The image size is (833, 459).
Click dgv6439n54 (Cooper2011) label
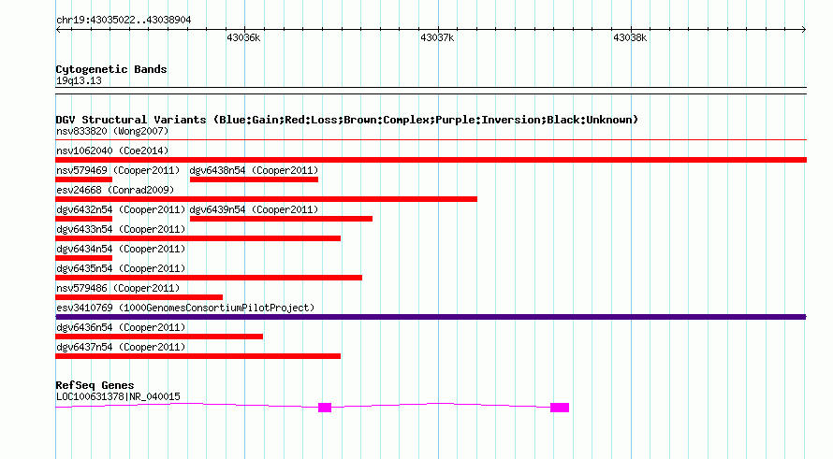pos(254,209)
